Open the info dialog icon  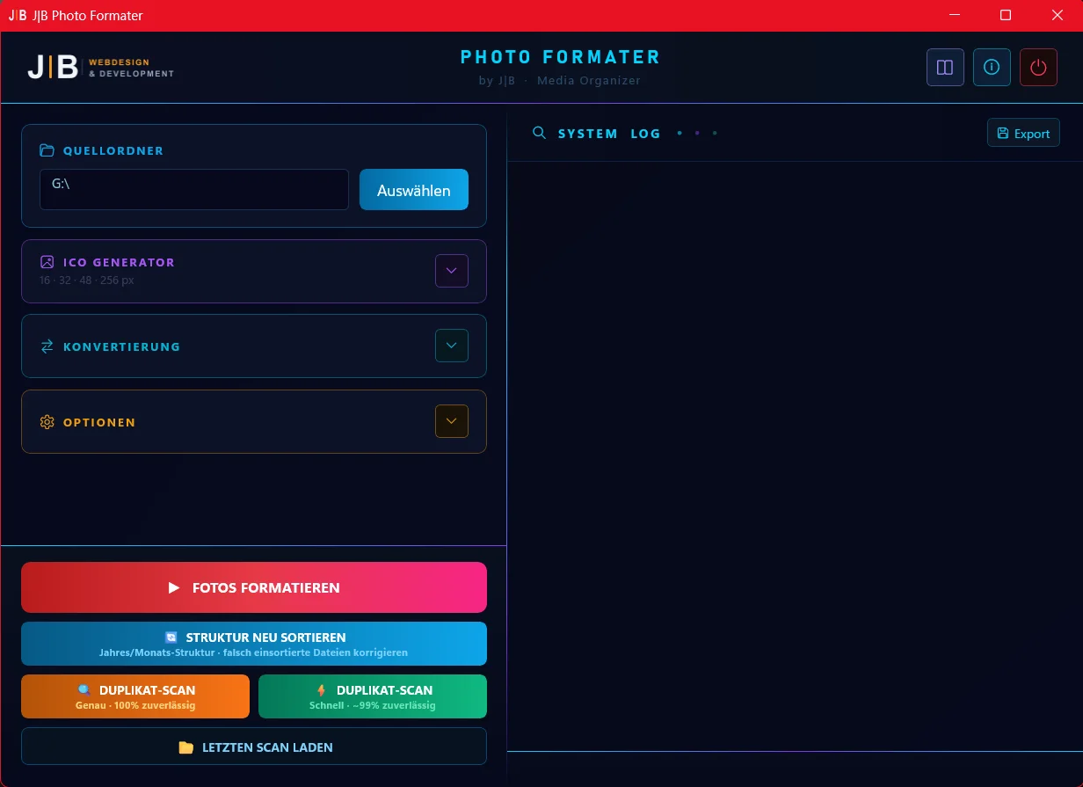pos(992,68)
